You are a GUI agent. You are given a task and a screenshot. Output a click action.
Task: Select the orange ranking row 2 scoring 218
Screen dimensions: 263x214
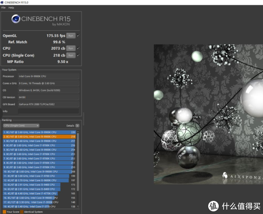[39, 137]
